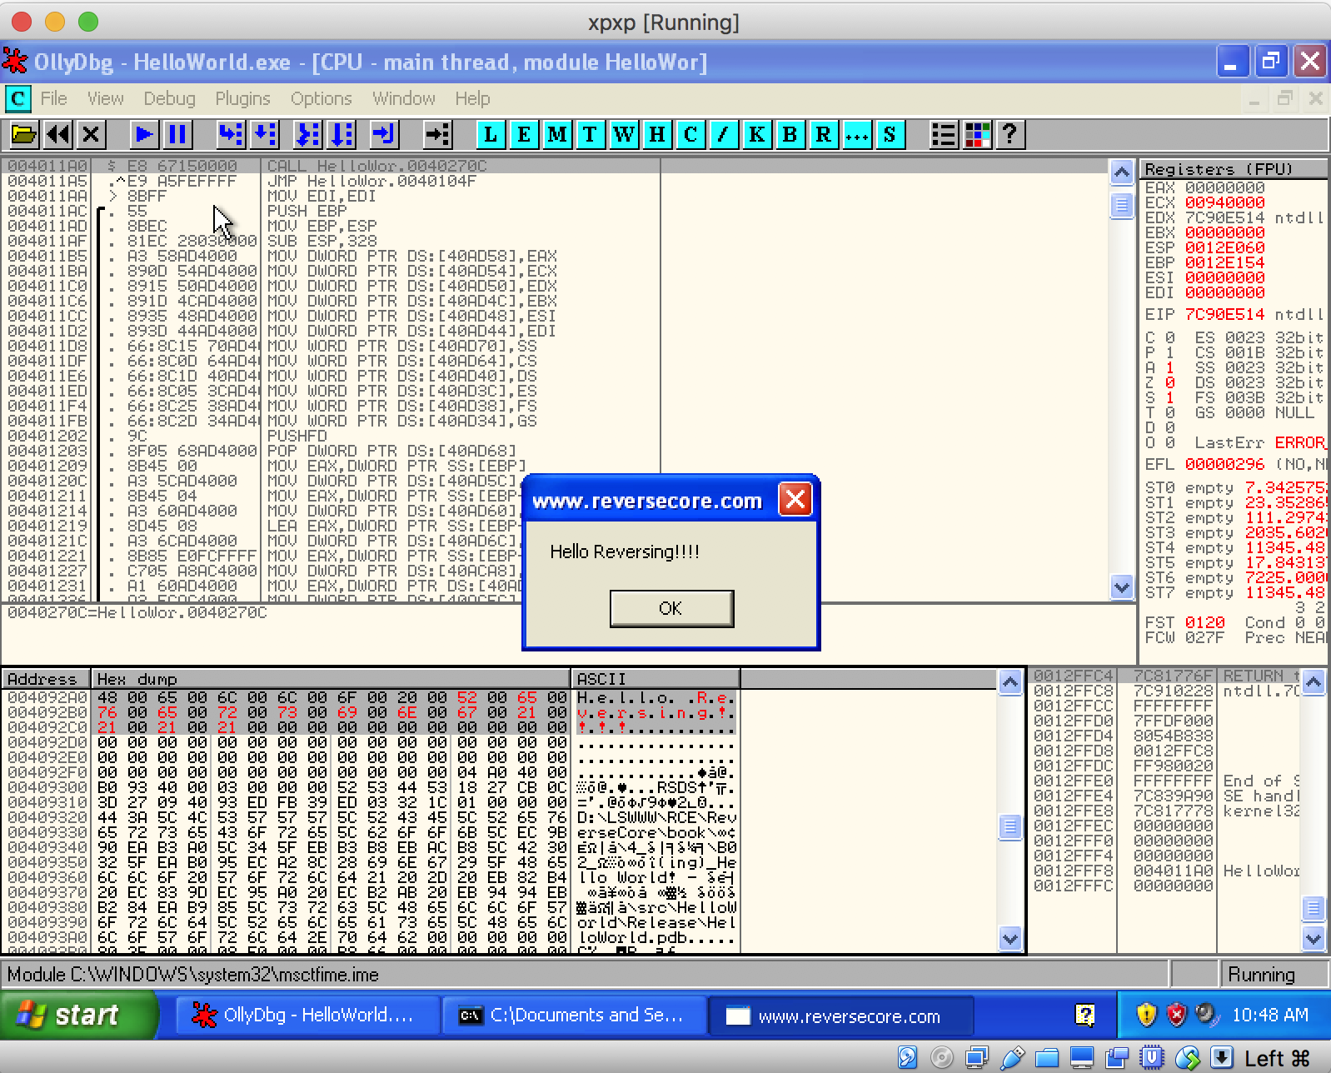
Task: Click the Windows start button
Action: click(79, 1015)
